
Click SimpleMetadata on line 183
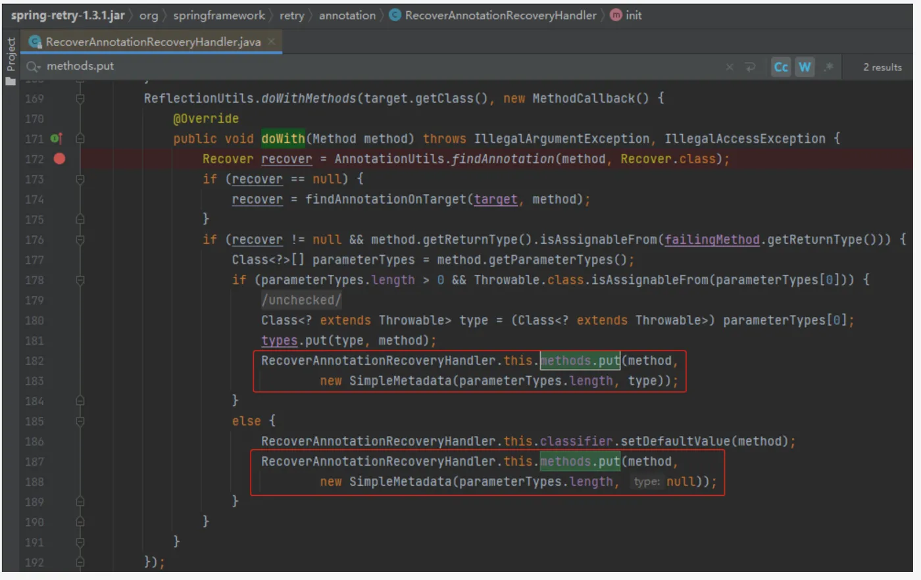click(401, 381)
